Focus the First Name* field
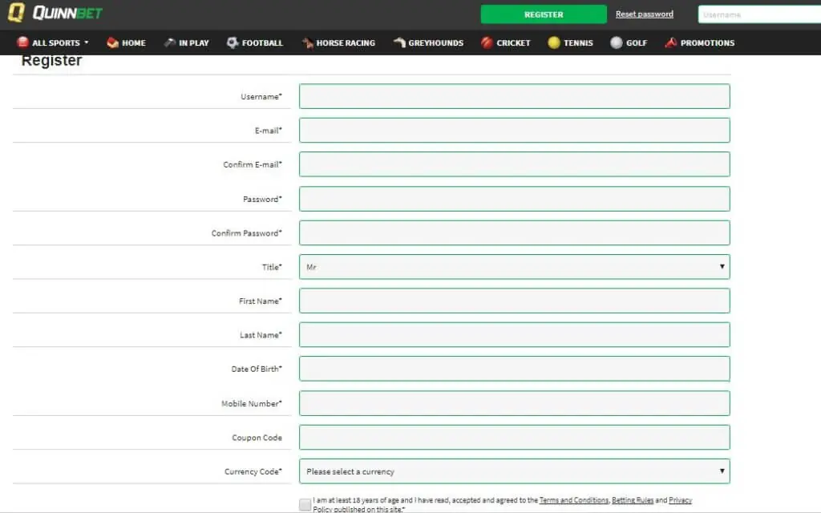 click(x=514, y=301)
